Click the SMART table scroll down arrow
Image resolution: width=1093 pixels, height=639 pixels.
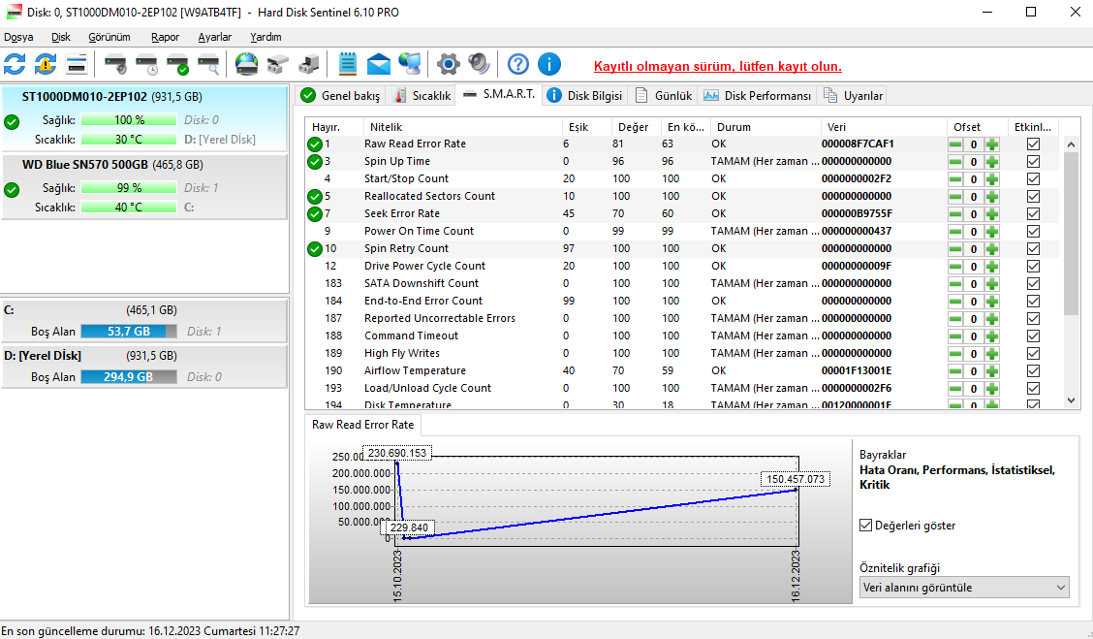click(x=1071, y=399)
